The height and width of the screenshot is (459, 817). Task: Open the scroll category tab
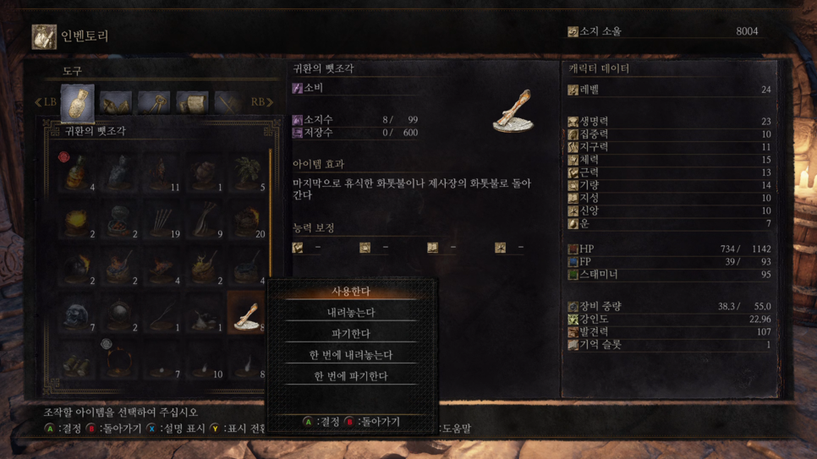click(192, 102)
